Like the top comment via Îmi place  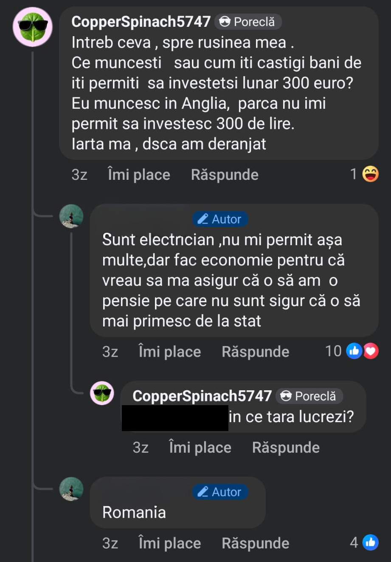pyautogui.click(x=139, y=175)
